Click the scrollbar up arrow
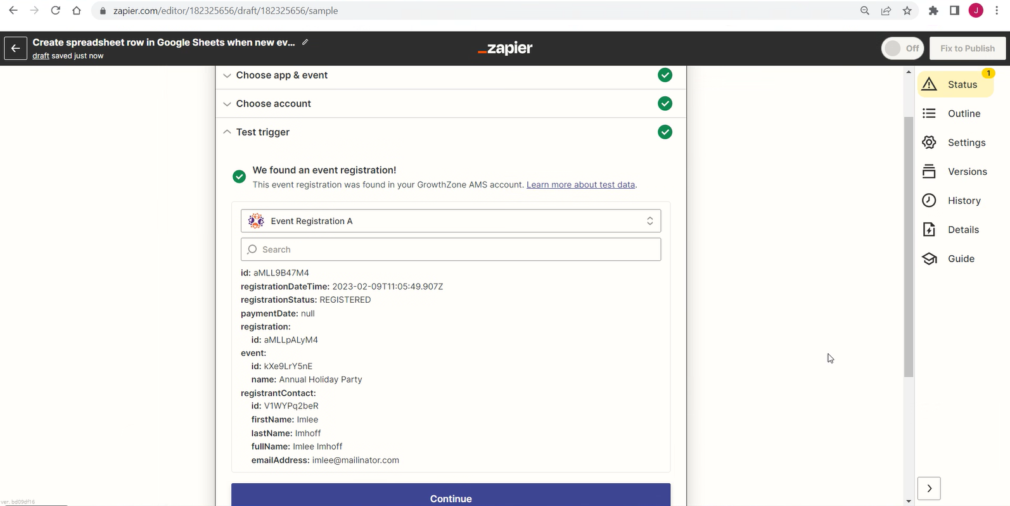1010x506 pixels. [909, 72]
